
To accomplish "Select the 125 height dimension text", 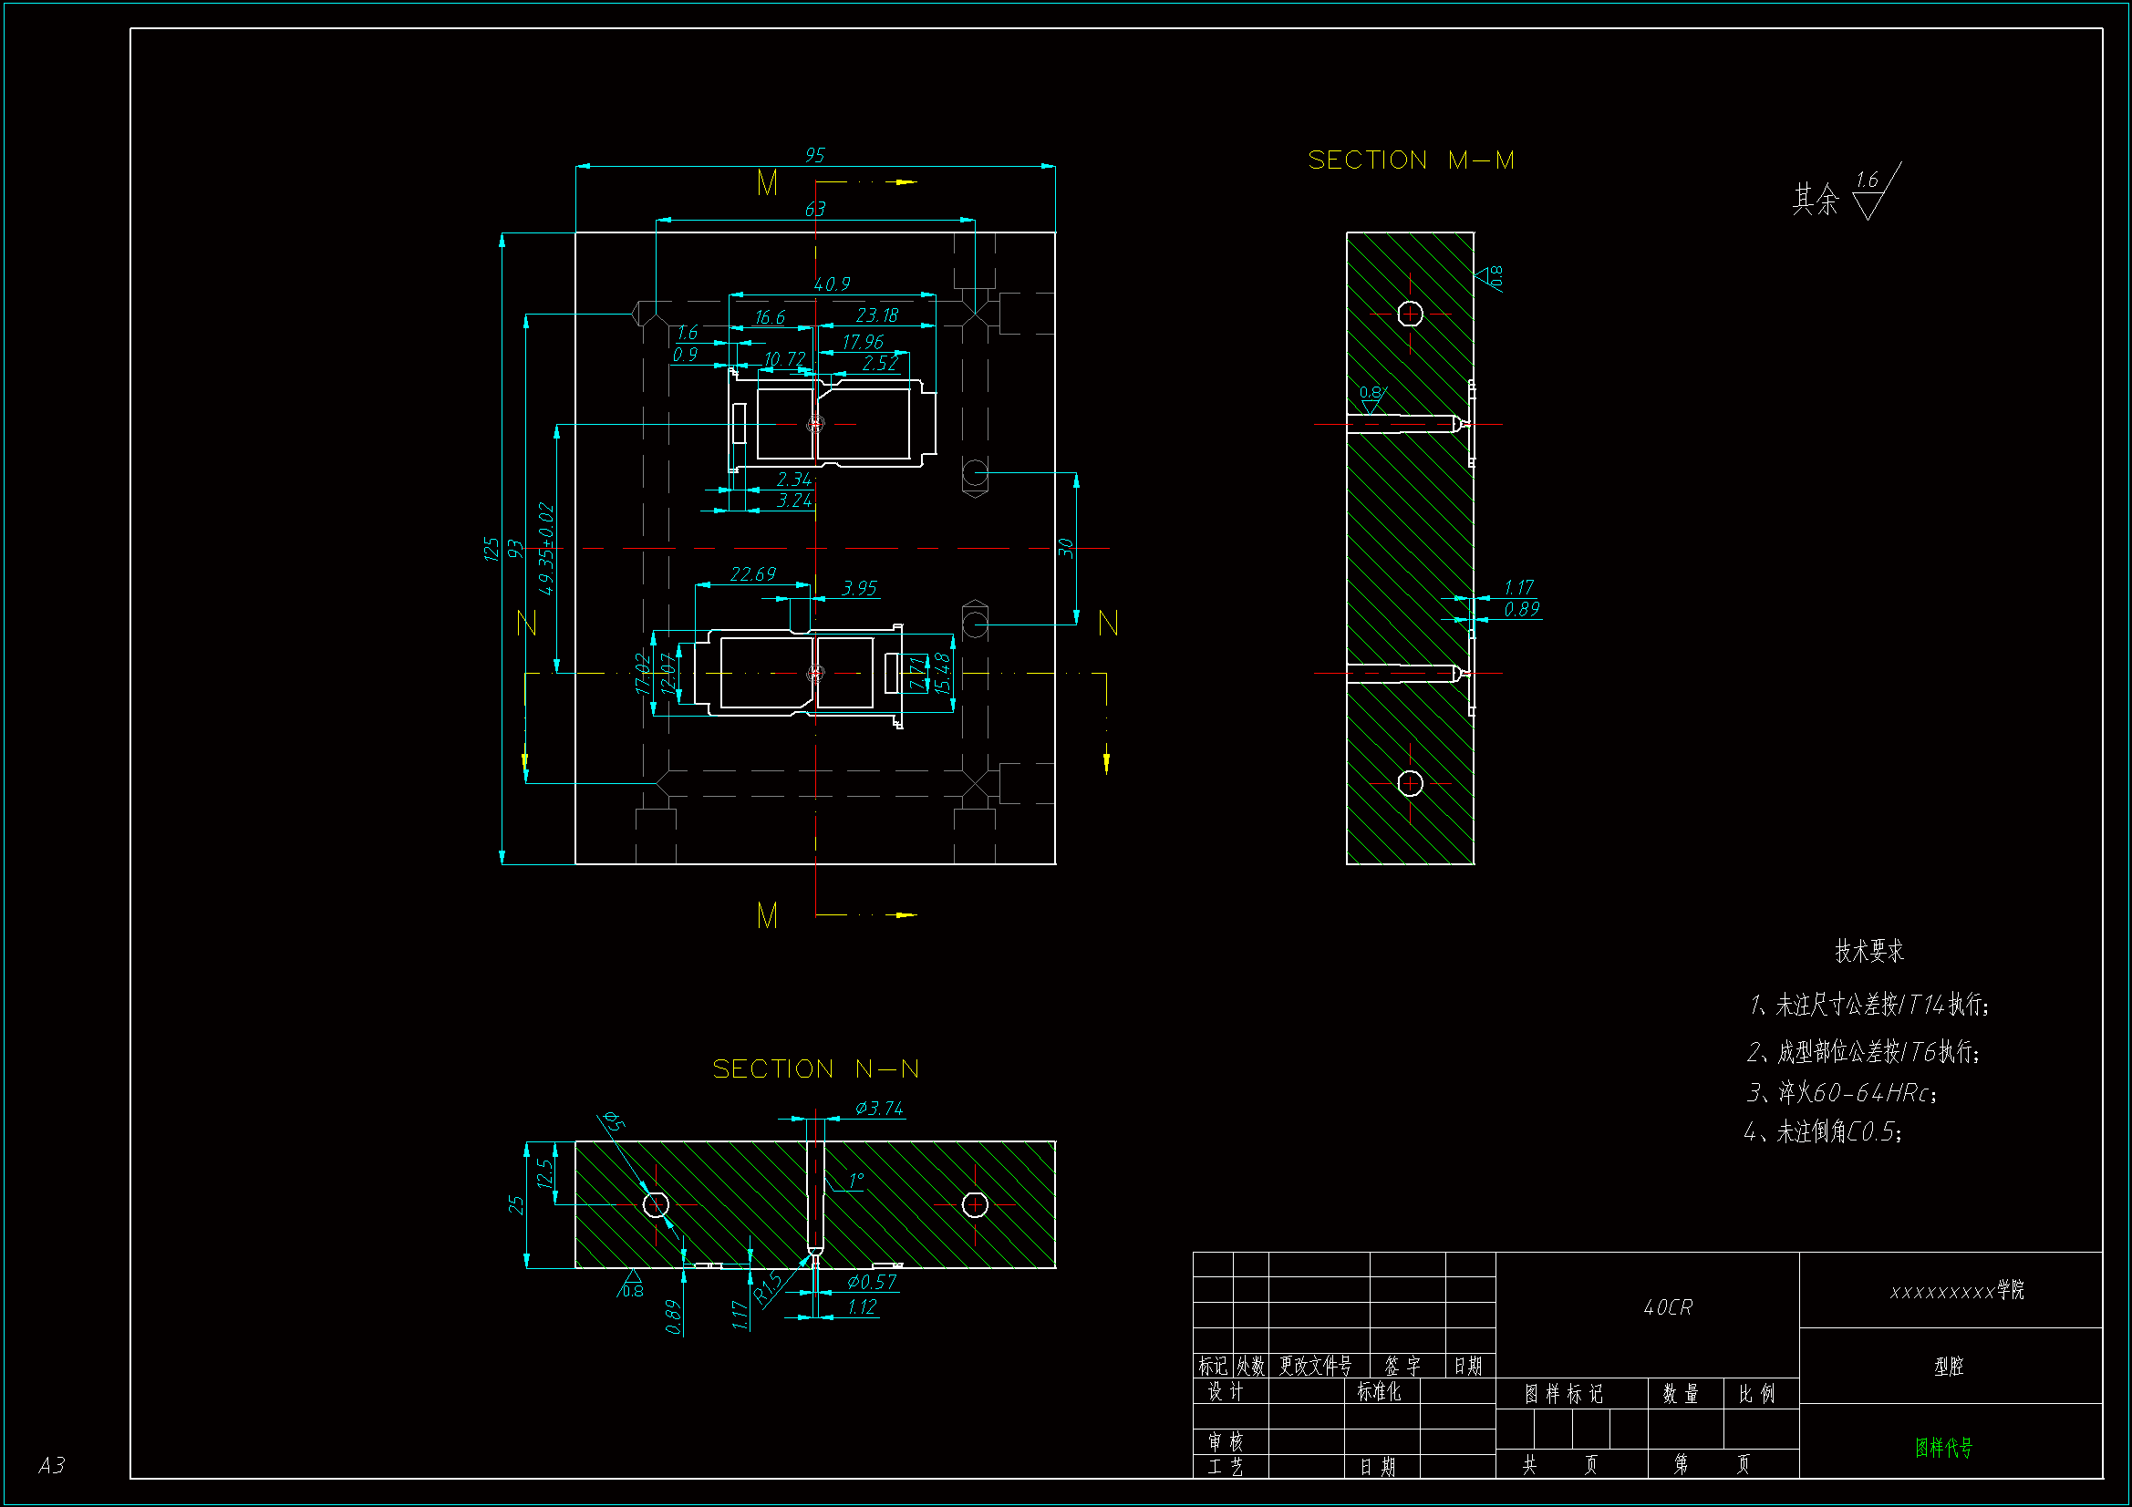I will pos(492,549).
